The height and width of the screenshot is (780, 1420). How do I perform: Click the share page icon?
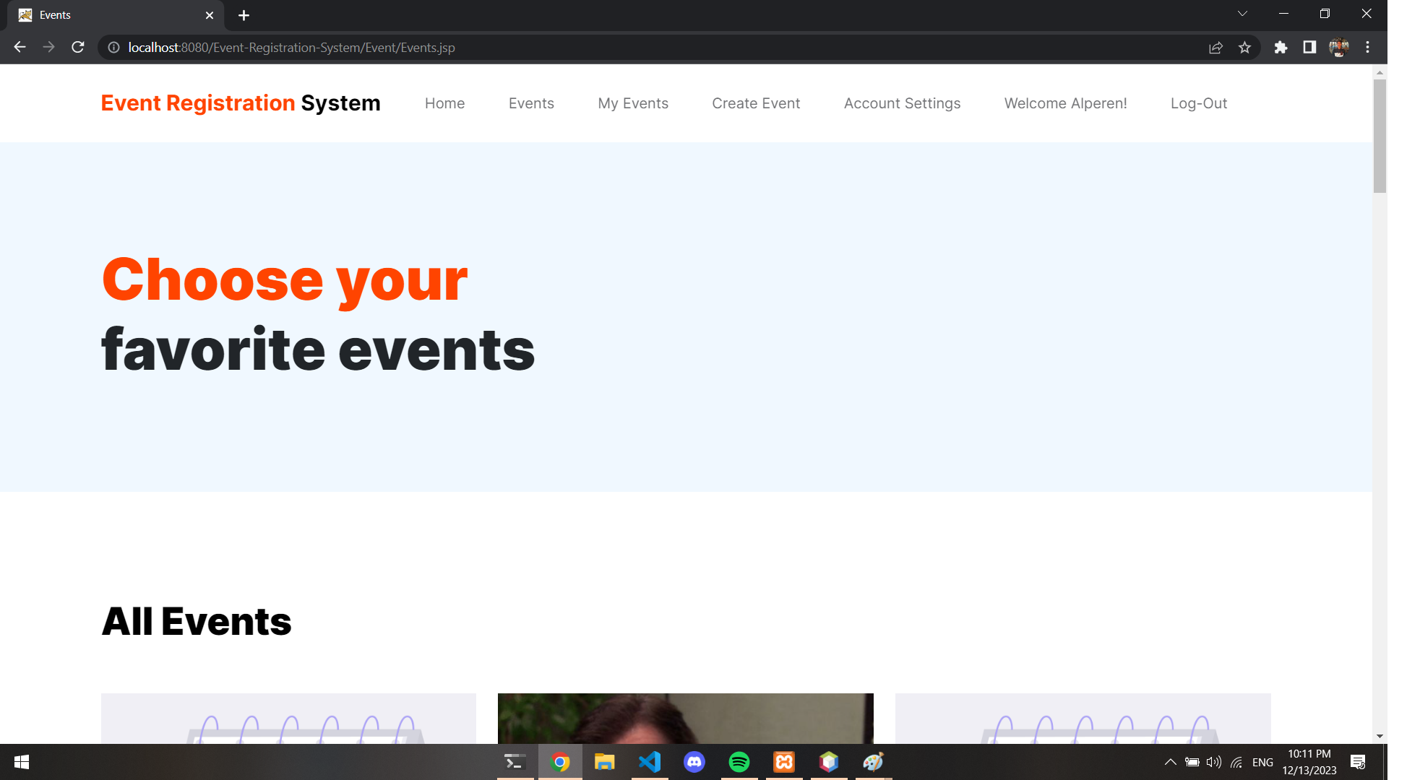[1215, 47]
